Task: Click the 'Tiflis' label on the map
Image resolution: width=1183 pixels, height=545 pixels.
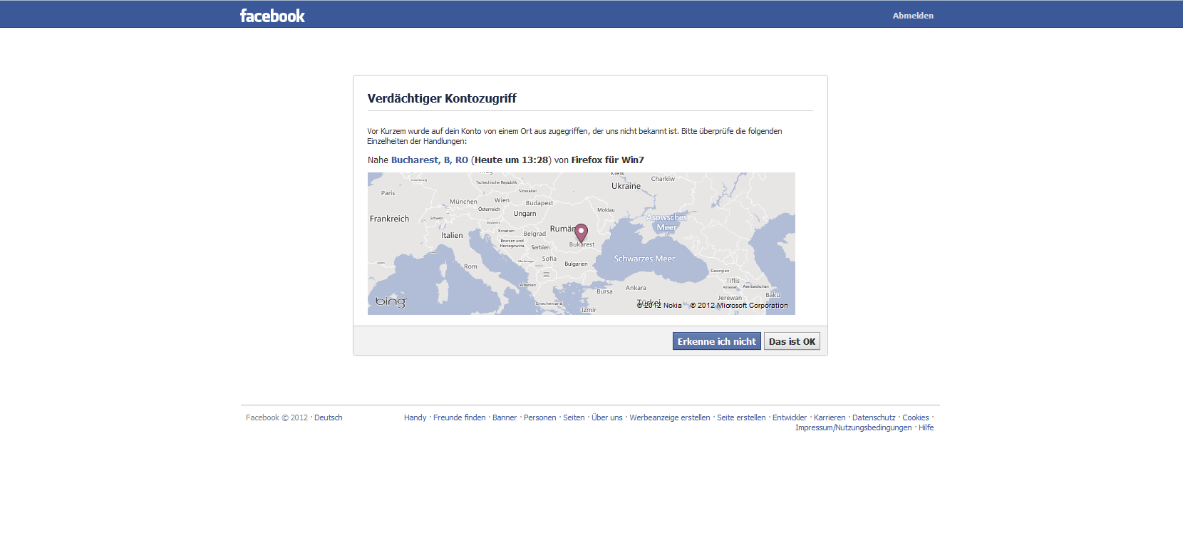Action: [x=733, y=281]
